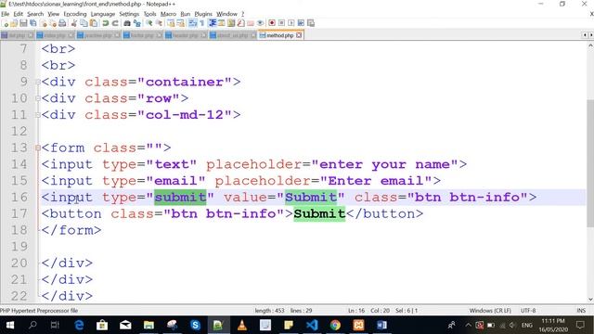
Task: Click the vertical scrollbar thumb
Action: [x=590, y=163]
